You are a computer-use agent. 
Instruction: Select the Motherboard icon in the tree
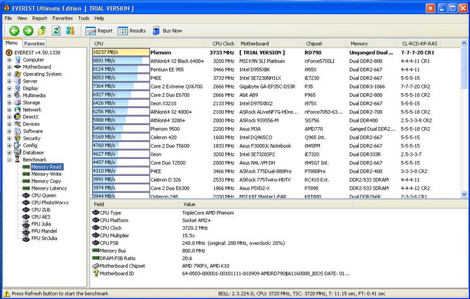click(18, 66)
